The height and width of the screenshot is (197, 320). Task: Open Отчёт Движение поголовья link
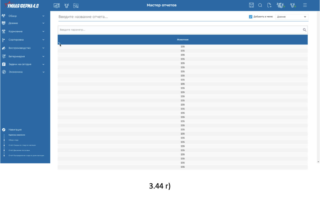coord(19,150)
